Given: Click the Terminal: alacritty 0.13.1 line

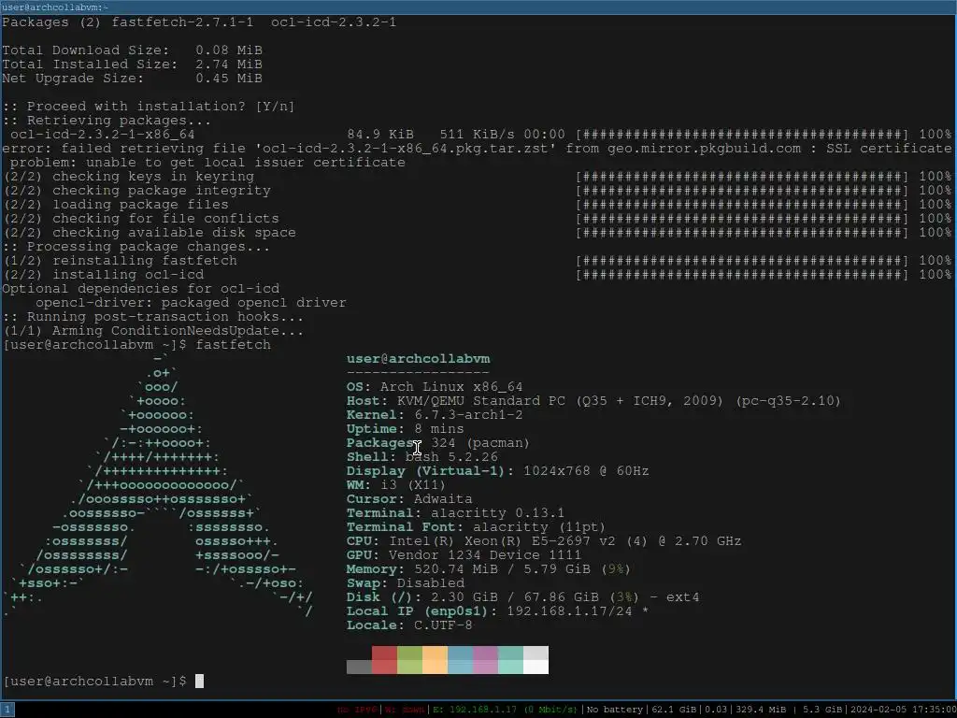Looking at the screenshot, I should [x=455, y=513].
